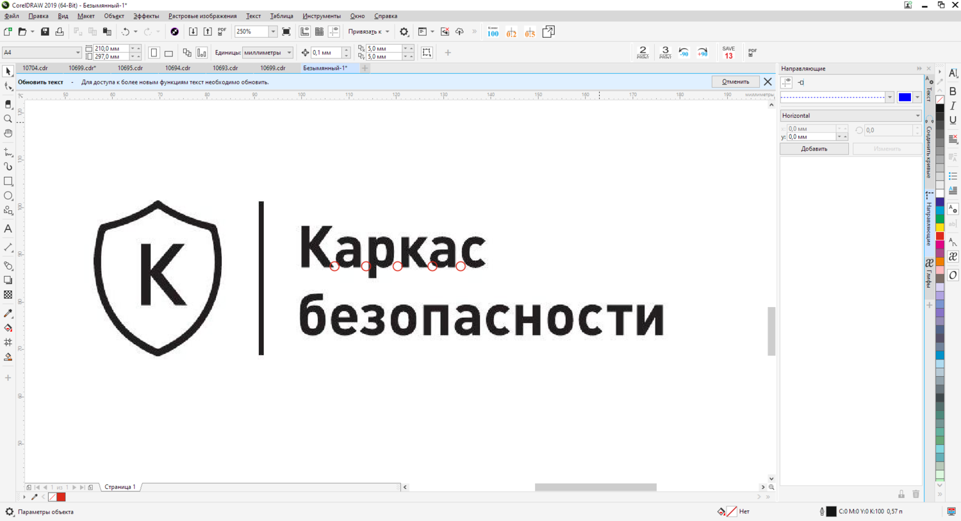961x521 pixels.
Task: Select the Crop tool
Action: pos(8,104)
